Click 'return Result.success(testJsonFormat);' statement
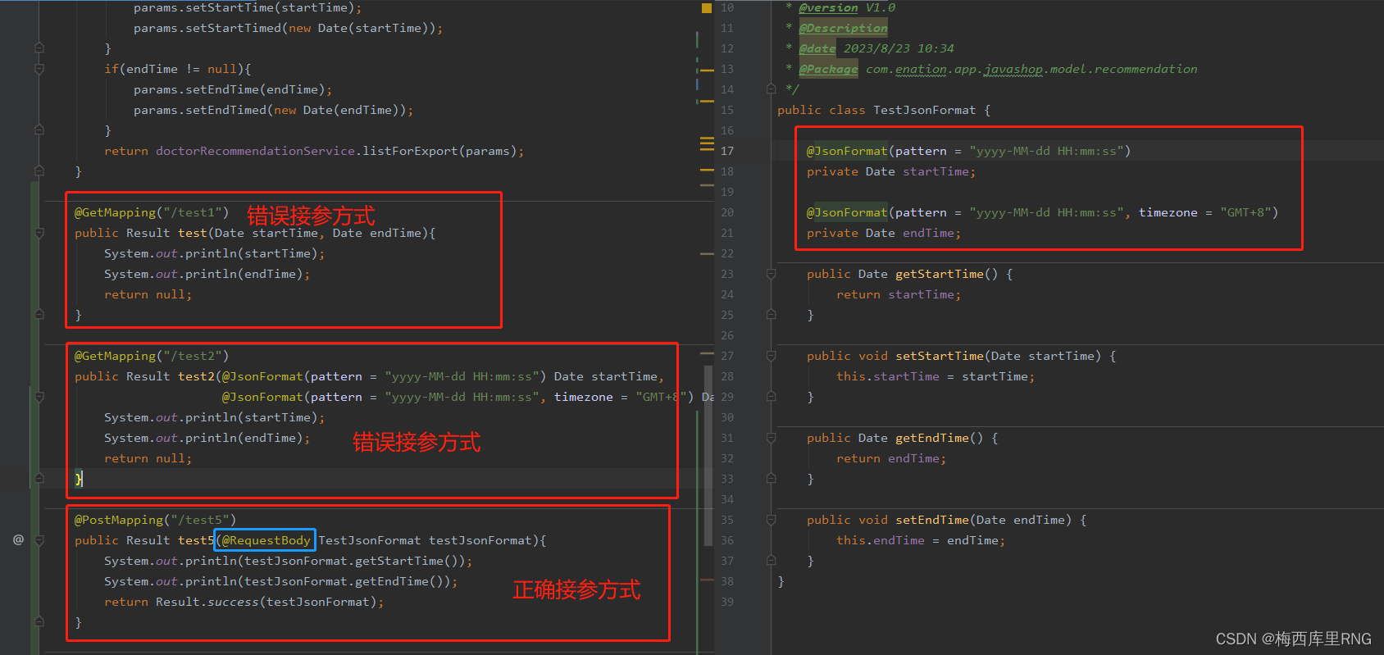Image resolution: width=1384 pixels, height=655 pixels. click(244, 602)
